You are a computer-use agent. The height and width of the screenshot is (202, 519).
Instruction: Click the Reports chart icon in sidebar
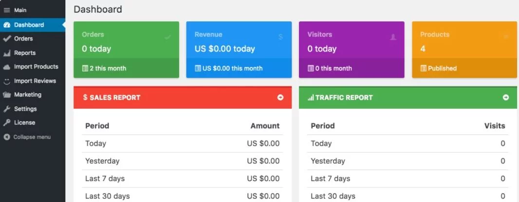[7, 53]
